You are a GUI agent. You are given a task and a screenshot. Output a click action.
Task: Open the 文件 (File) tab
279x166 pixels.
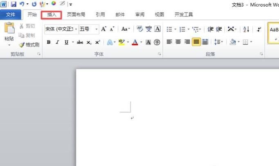[11, 15]
